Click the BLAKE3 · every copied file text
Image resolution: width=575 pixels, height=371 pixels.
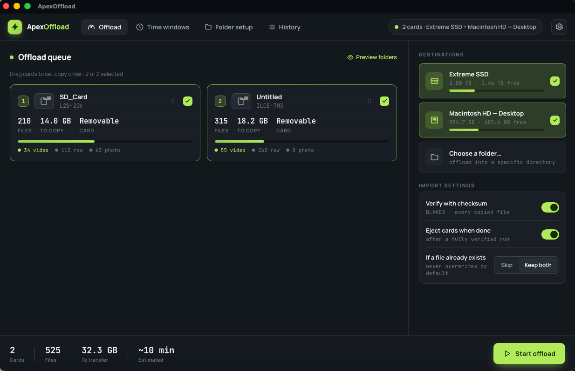(x=467, y=212)
